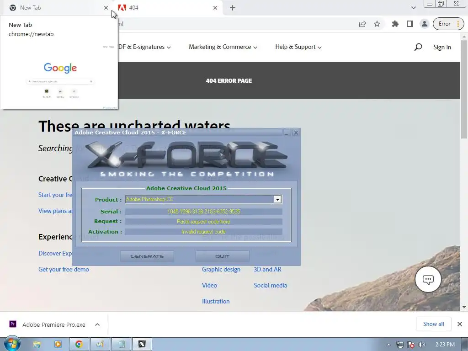Viewport: 468px width, 351px height.
Task: Open the Graphic design link
Action: pyautogui.click(x=221, y=269)
